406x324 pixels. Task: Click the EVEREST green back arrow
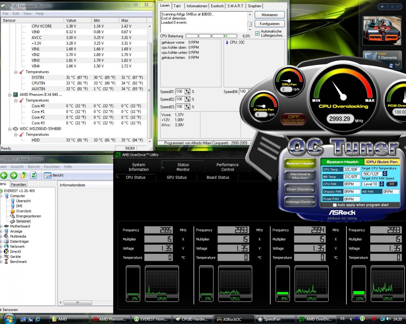point(3,175)
